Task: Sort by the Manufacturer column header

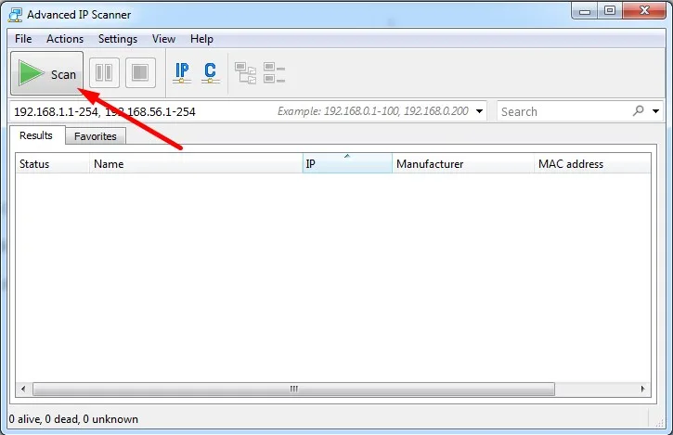Action: pyautogui.click(x=462, y=164)
